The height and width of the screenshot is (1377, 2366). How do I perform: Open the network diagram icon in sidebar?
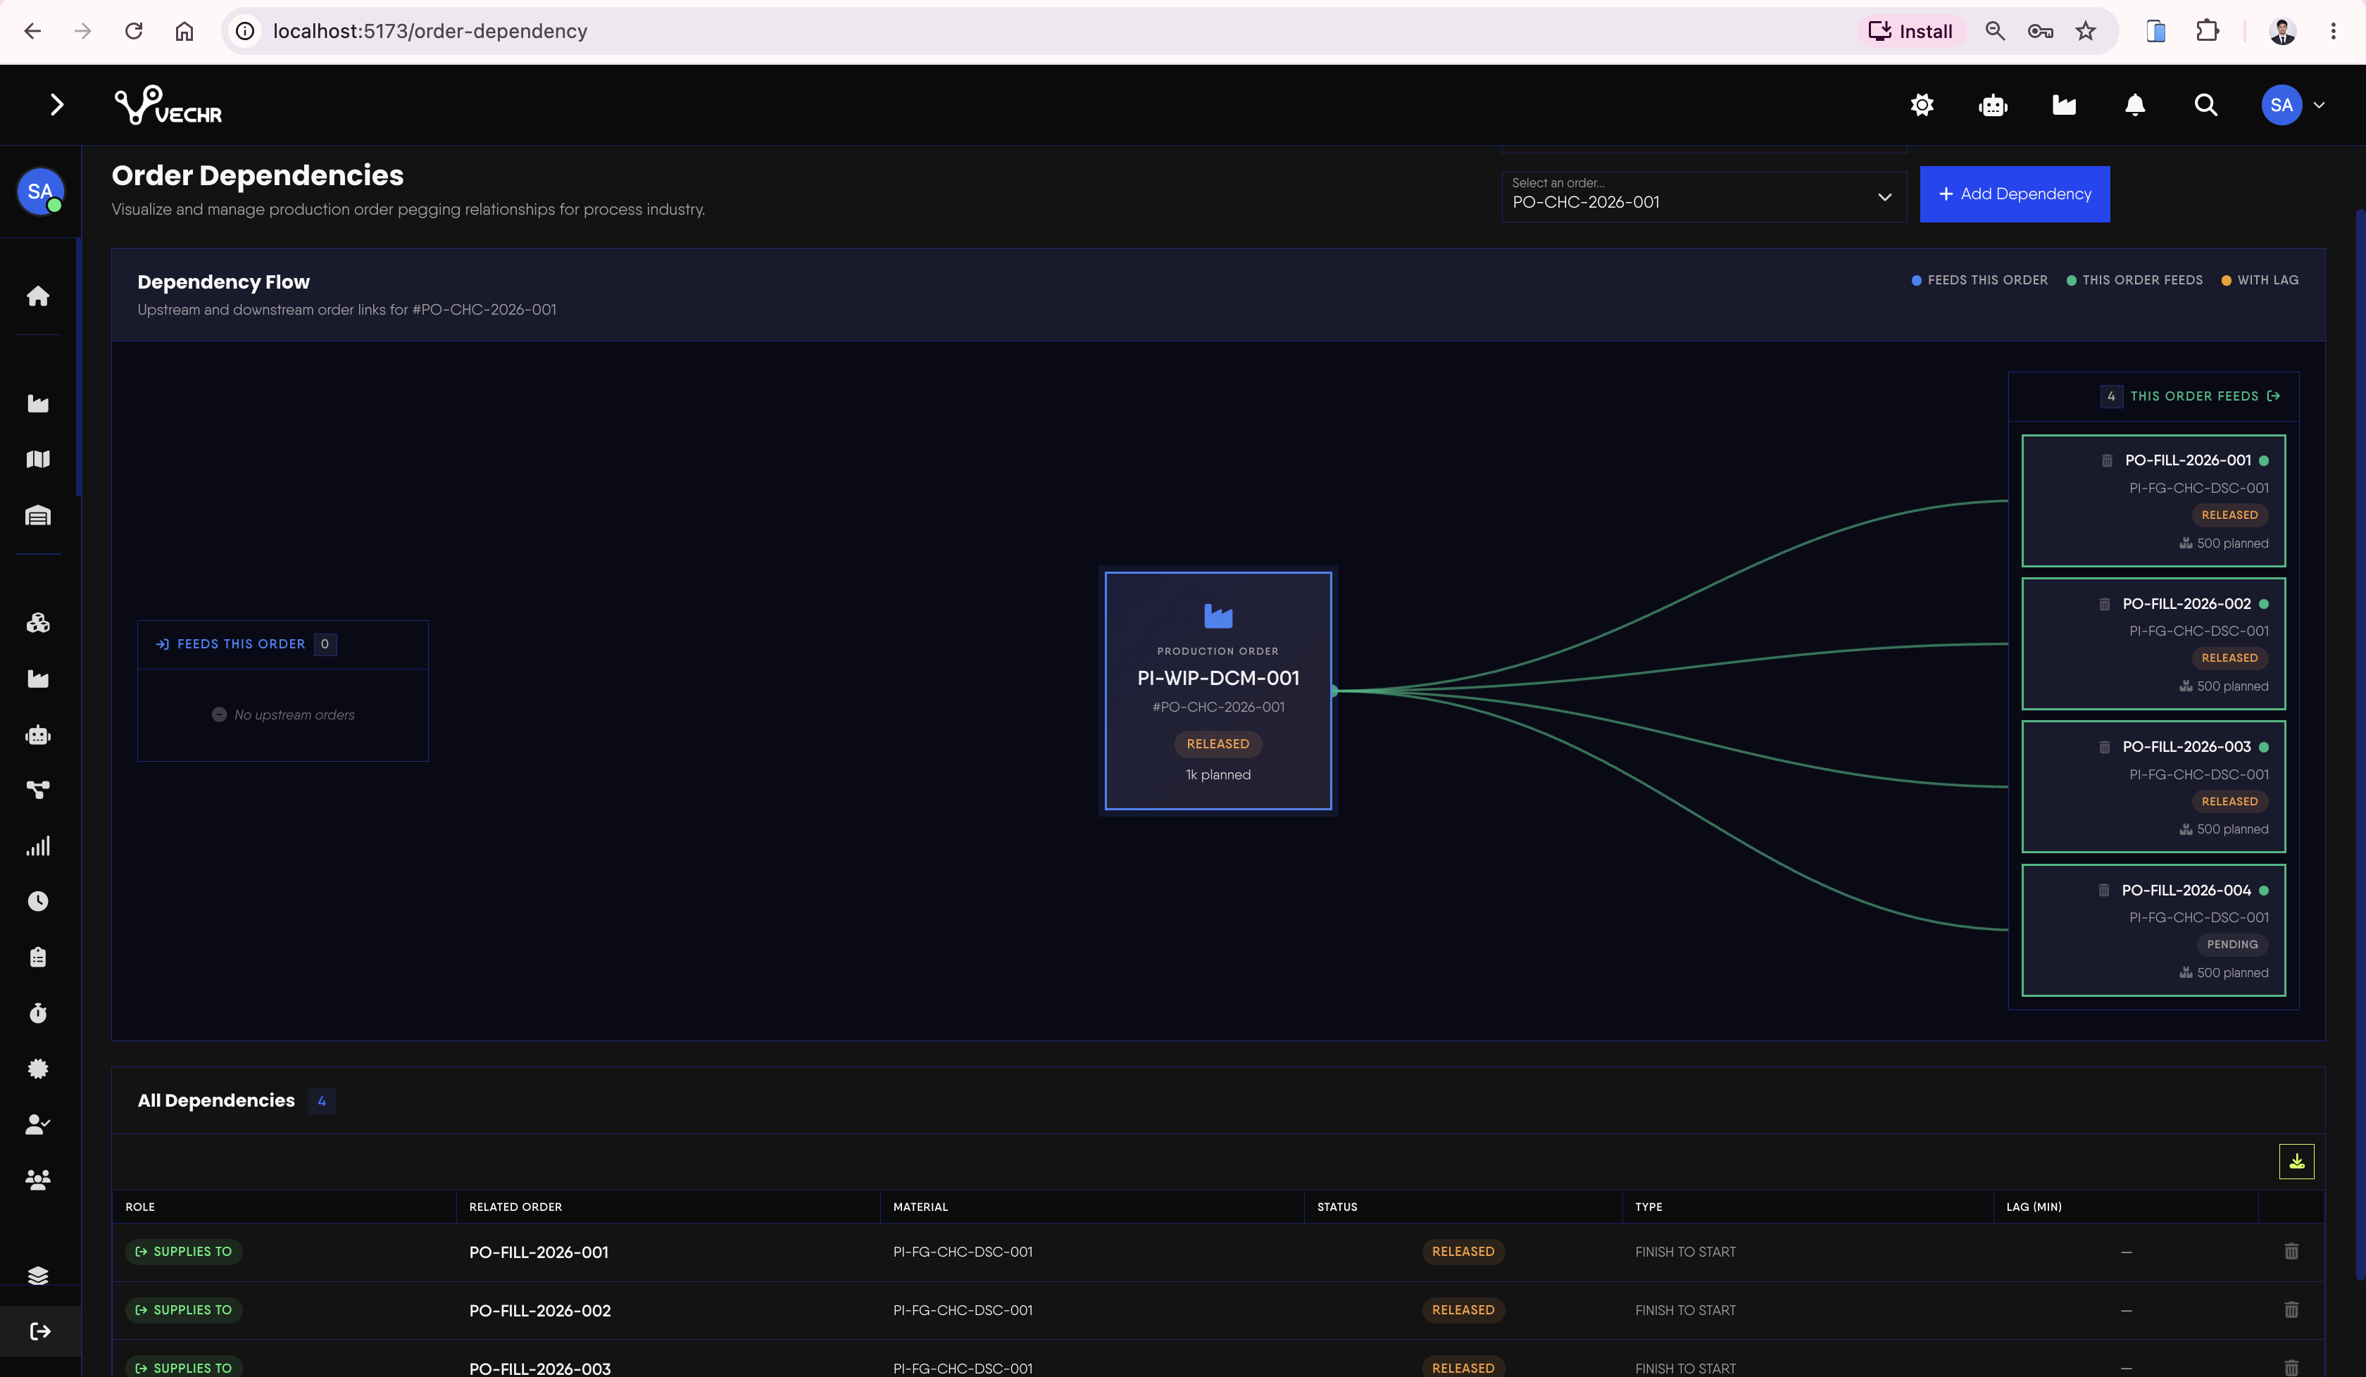(37, 791)
